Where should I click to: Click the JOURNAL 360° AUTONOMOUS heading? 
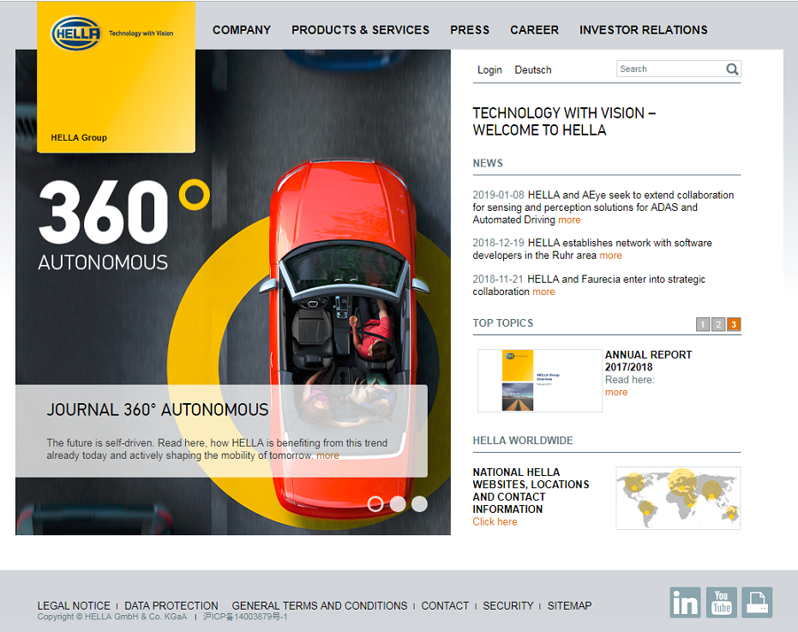tap(158, 410)
